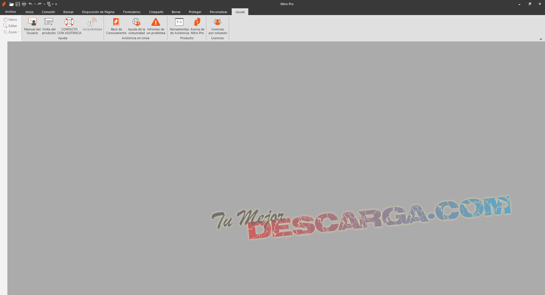Screen dimensions: 545x295
Task: Switch to the Convertir tab
Action: [48, 12]
